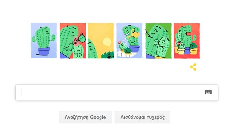Open the on-screen keyboard icon in search box

tap(208, 92)
